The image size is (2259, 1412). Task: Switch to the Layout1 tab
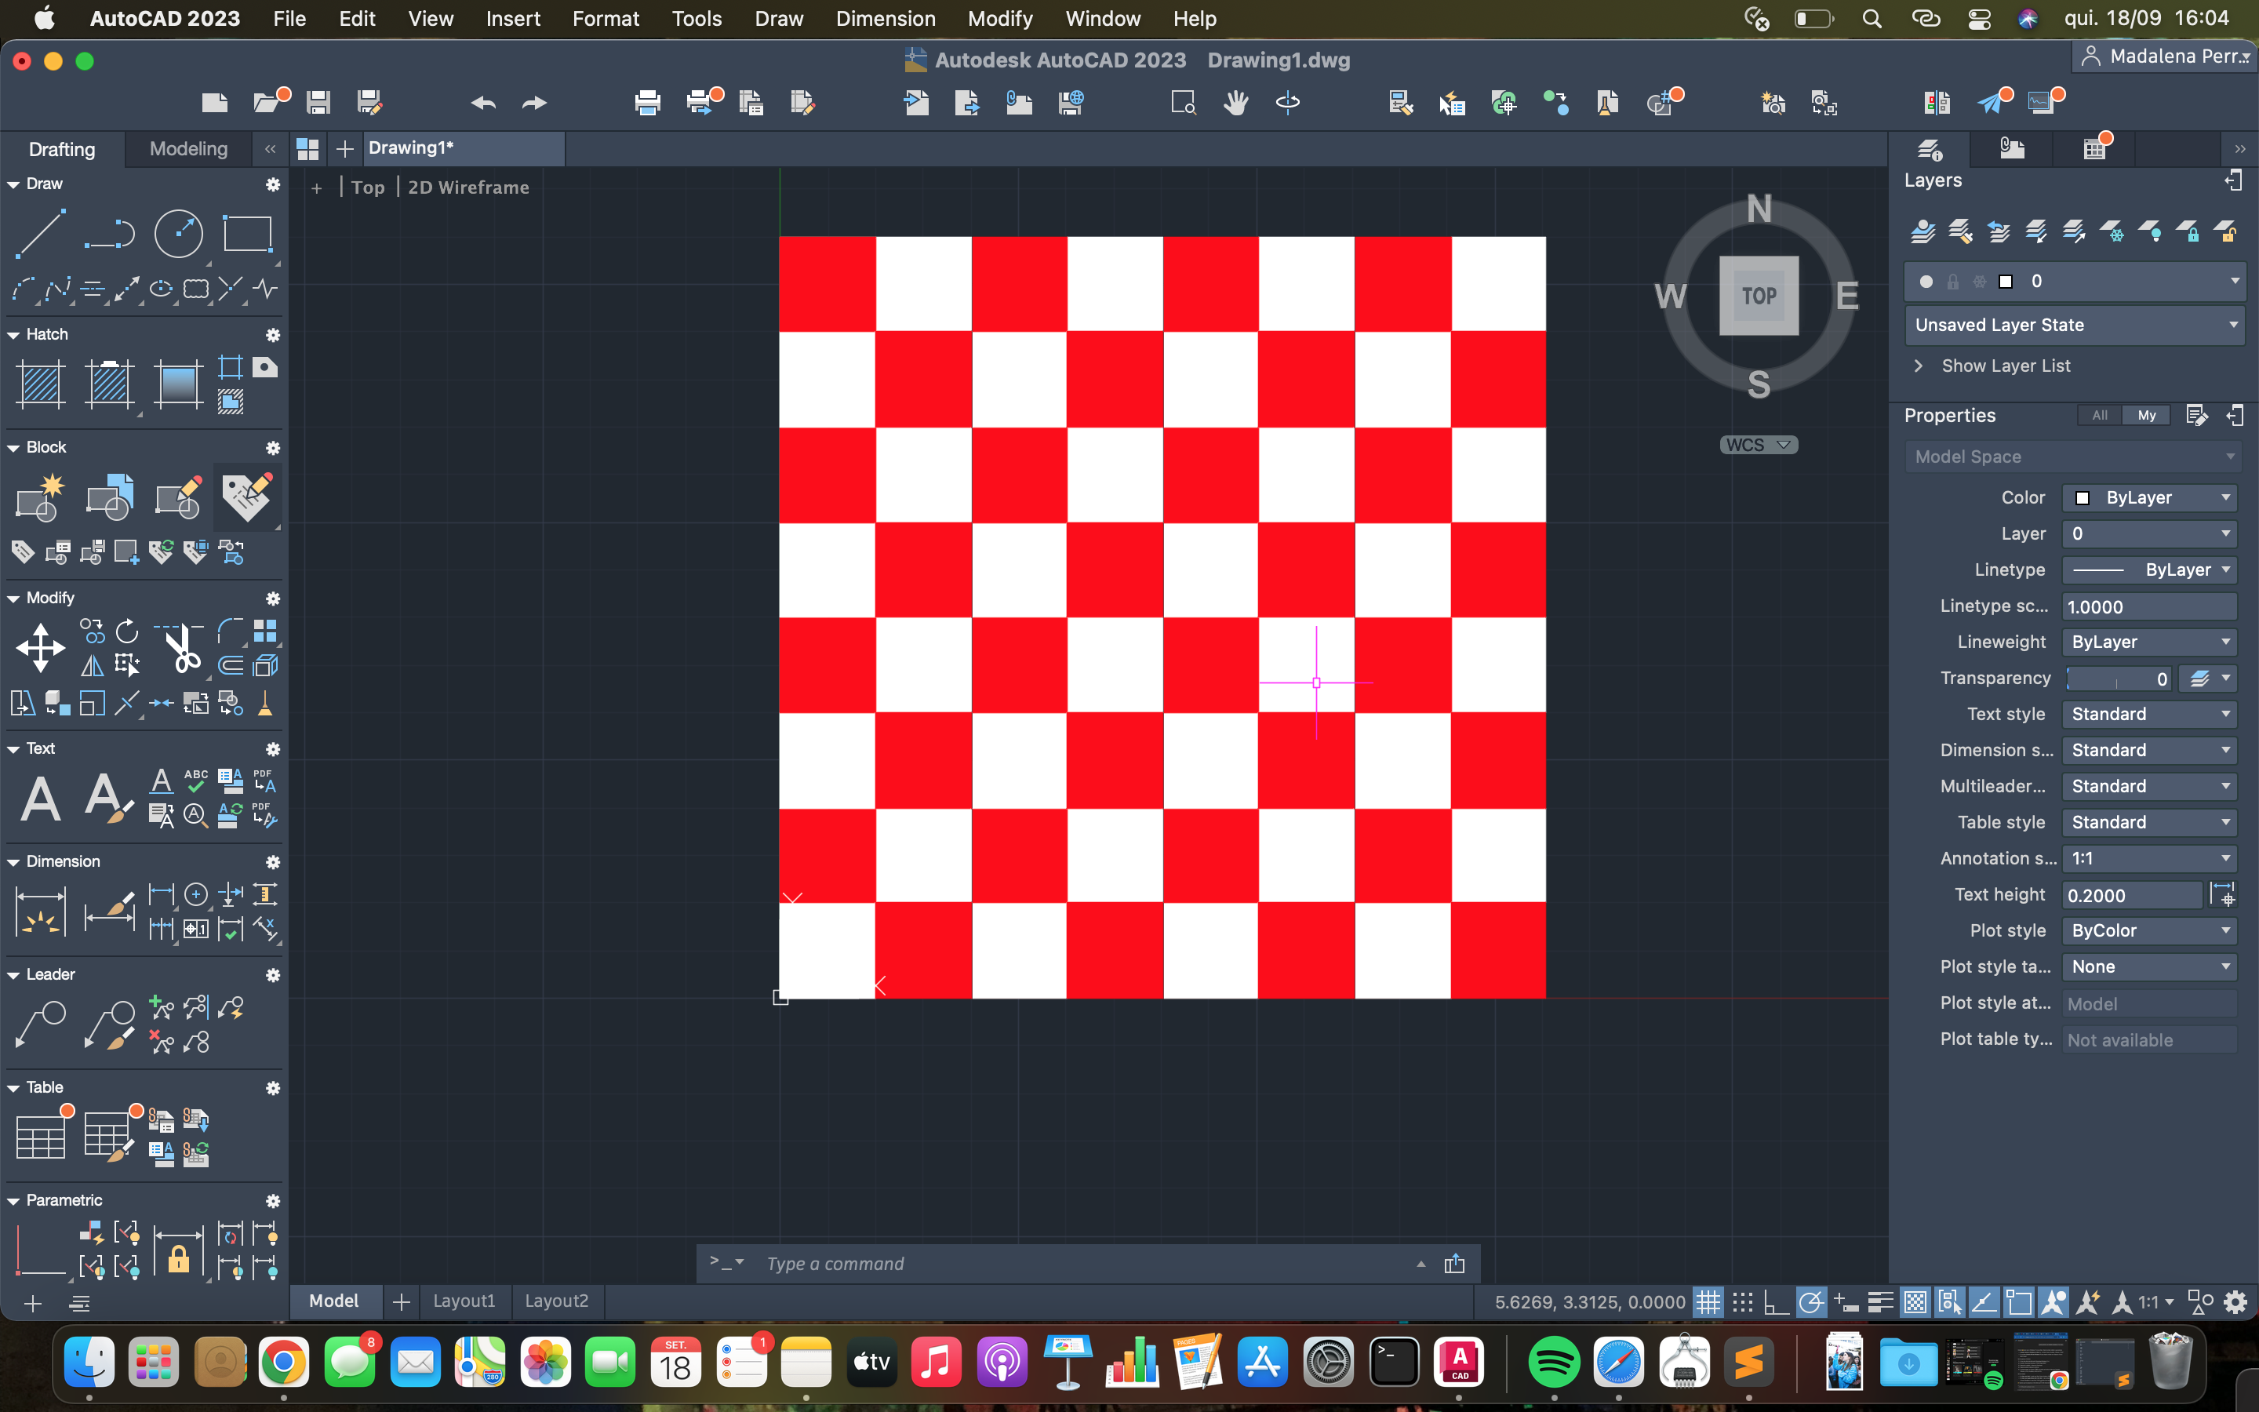[464, 1301]
